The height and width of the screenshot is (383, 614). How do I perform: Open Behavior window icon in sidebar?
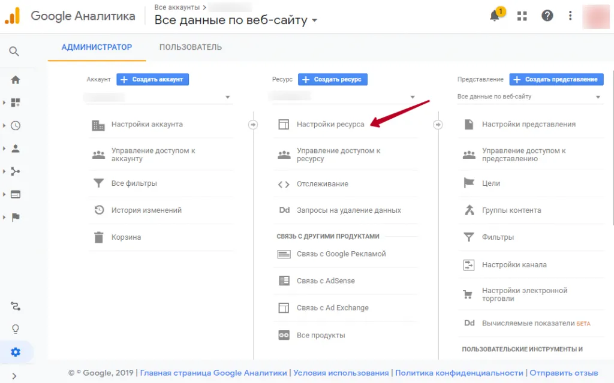pyautogui.click(x=15, y=194)
